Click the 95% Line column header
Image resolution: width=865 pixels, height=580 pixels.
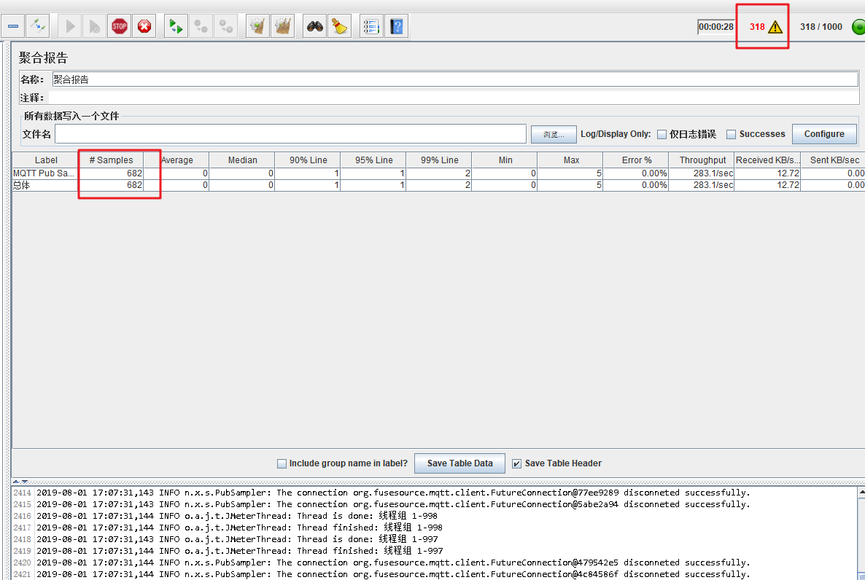pyautogui.click(x=373, y=160)
